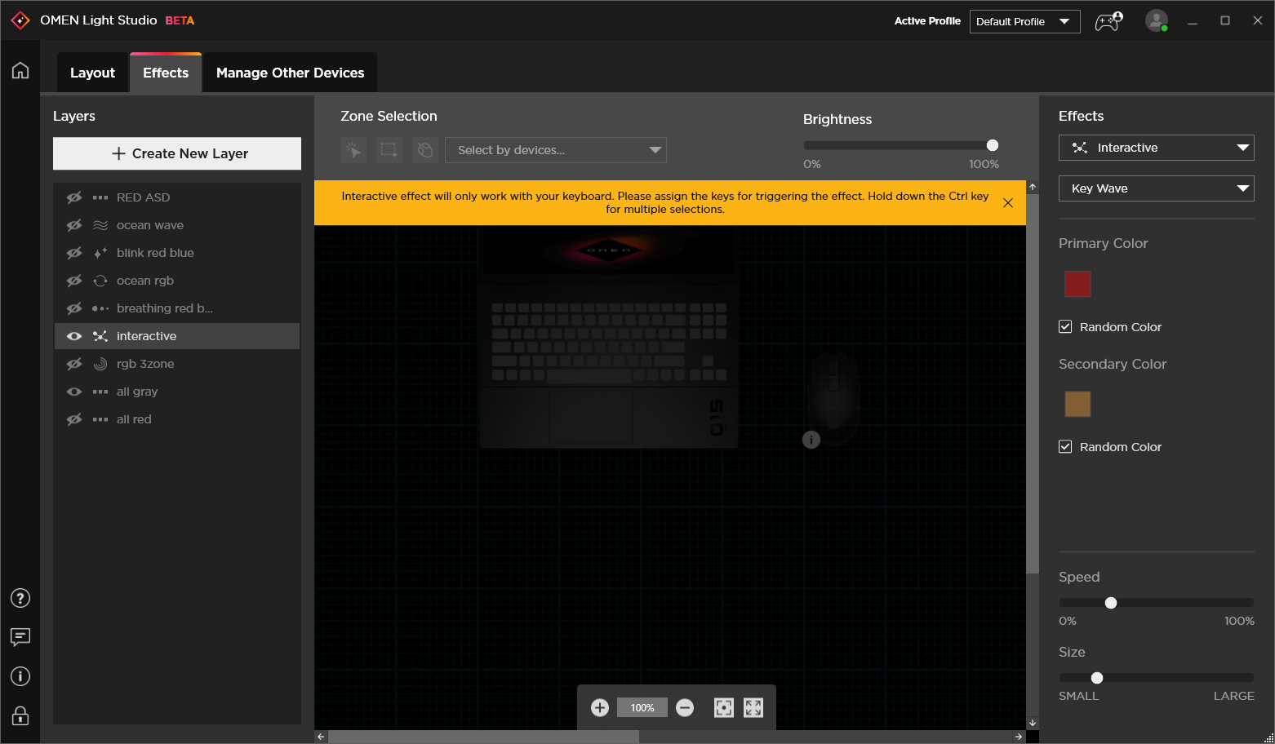The height and width of the screenshot is (744, 1275).
Task: Open the gamepad notifications icon
Action: [1108, 20]
